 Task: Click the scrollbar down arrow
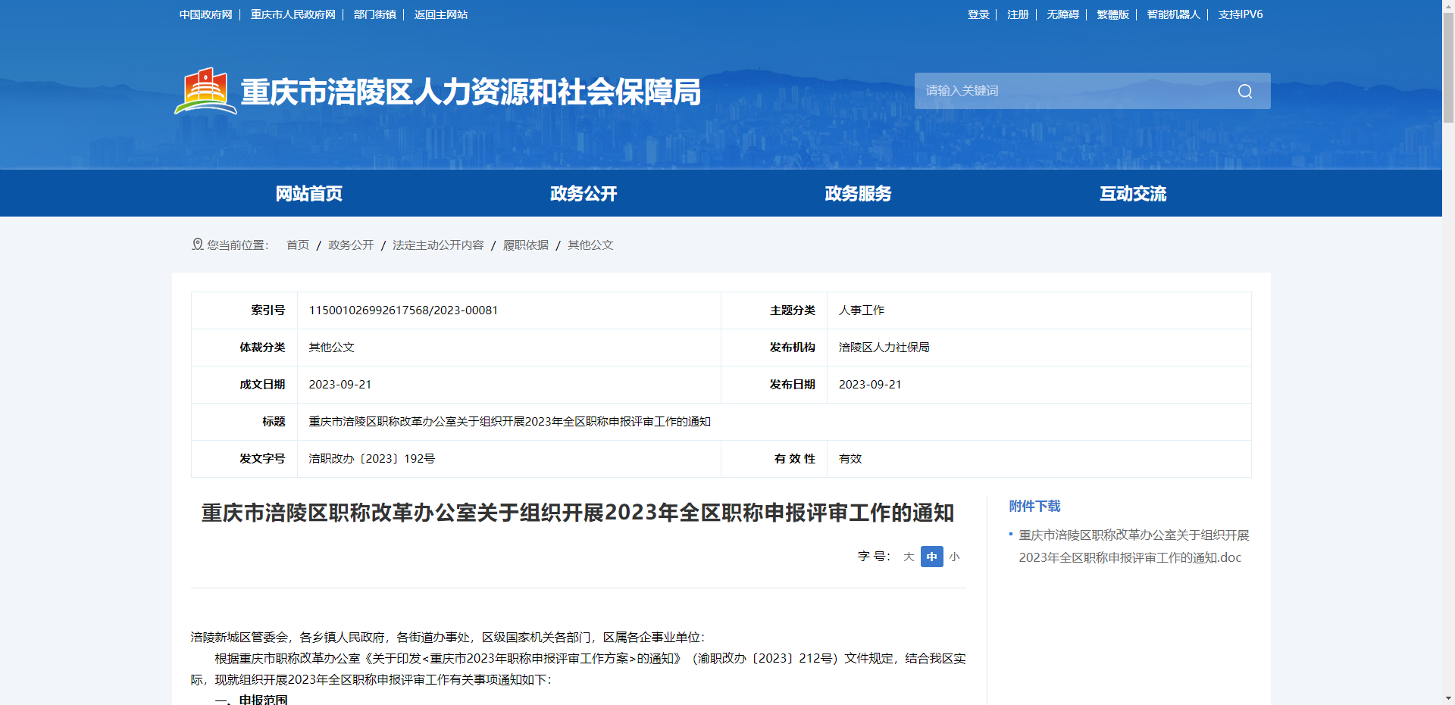(x=1448, y=698)
